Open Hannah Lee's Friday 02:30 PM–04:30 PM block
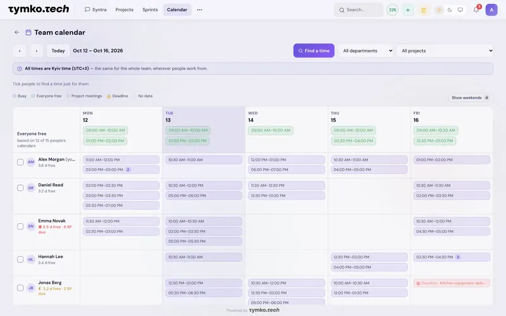Image resolution: width=506 pixels, height=316 pixels. point(452,257)
